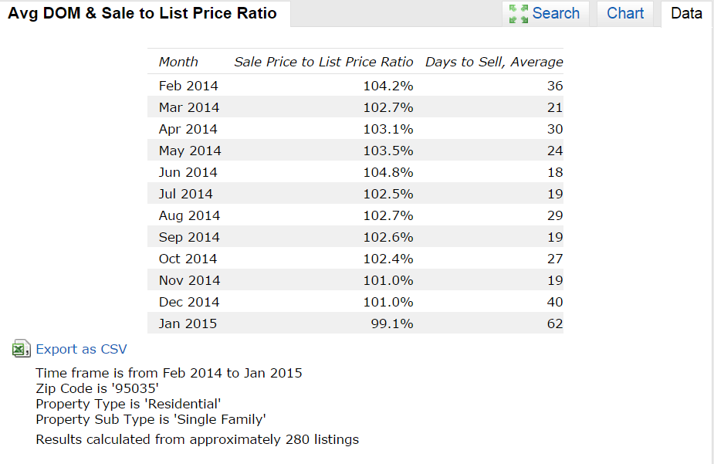Click the green Search expand arrows icon

tap(518, 14)
